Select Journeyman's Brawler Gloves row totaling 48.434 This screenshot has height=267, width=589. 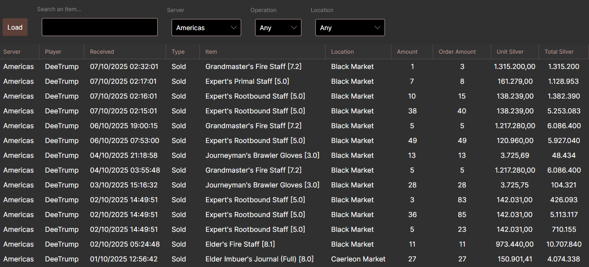(x=262, y=155)
